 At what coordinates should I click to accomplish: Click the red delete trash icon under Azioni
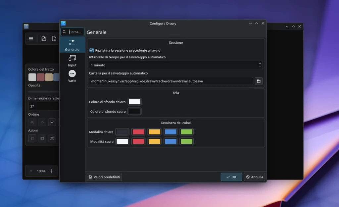[32, 138]
